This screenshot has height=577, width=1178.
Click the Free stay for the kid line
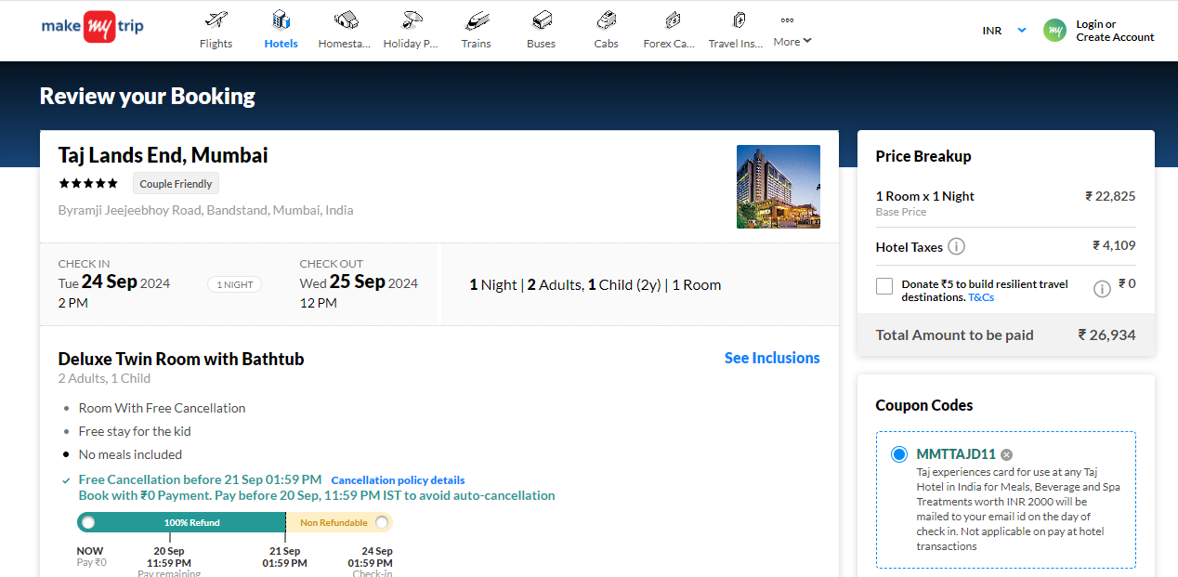tap(136, 431)
